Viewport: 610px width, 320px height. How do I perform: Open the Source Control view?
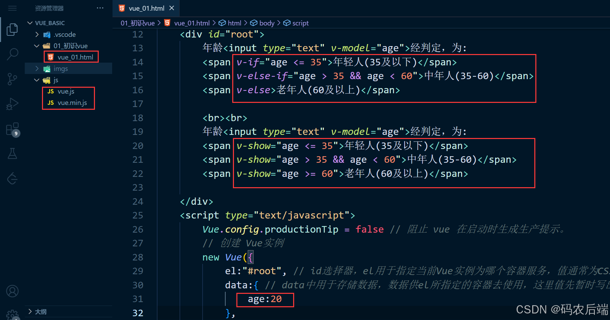12,79
